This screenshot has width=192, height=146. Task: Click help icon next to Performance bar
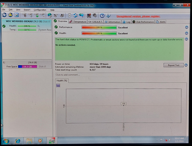pyautogui.click(x=187, y=27)
